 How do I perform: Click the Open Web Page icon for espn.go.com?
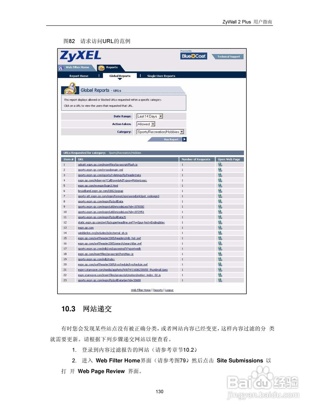(220, 228)
